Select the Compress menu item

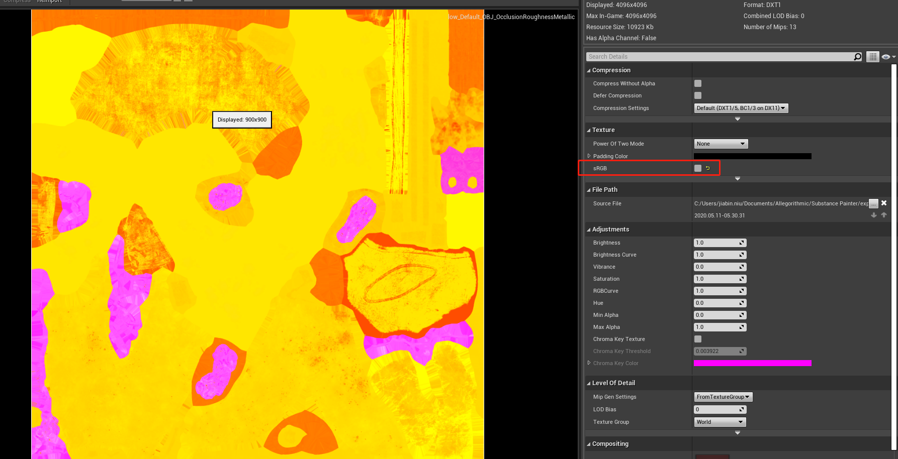tap(17, 1)
